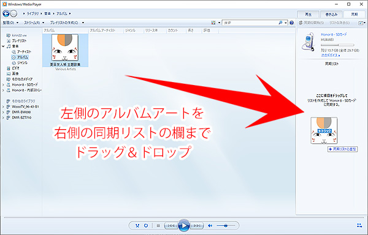This screenshot has width=368, height=235.
Task: Expand the Honor 8 - SDカード node
Action: click(x=3, y=84)
